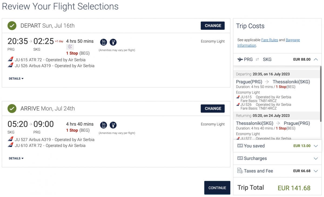Click the green checkmark beside DEPART Sun, Jul 16th
Screen dimensions: 324x197
(x=12, y=26)
